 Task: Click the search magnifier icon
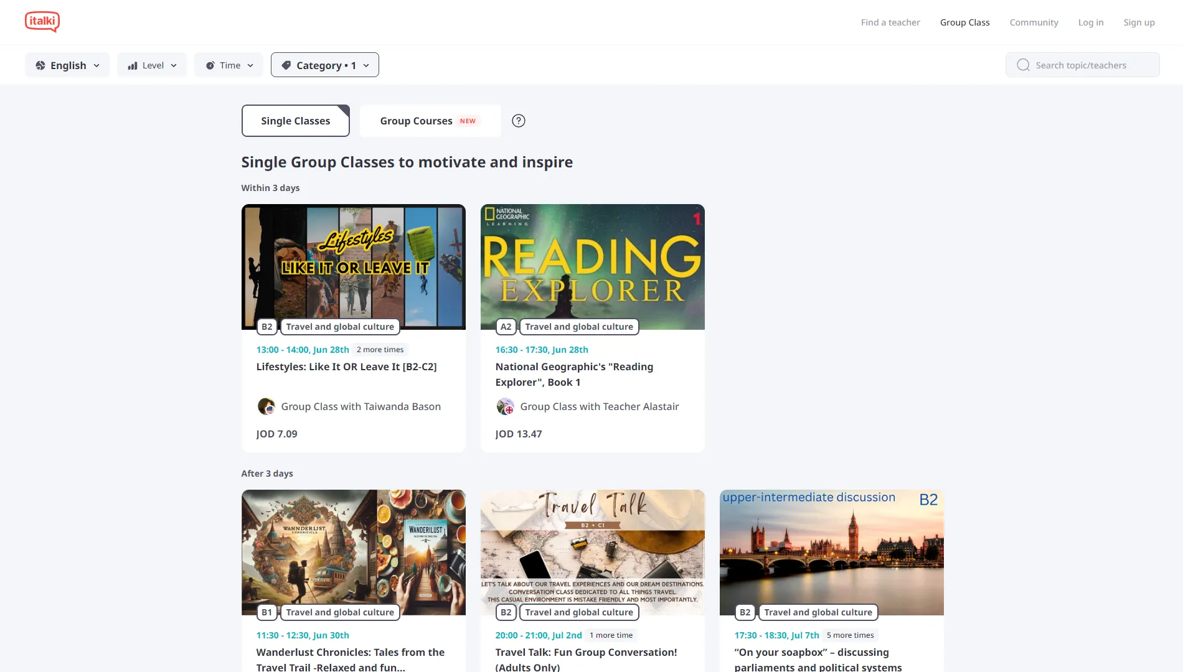[x=1023, y=65]
